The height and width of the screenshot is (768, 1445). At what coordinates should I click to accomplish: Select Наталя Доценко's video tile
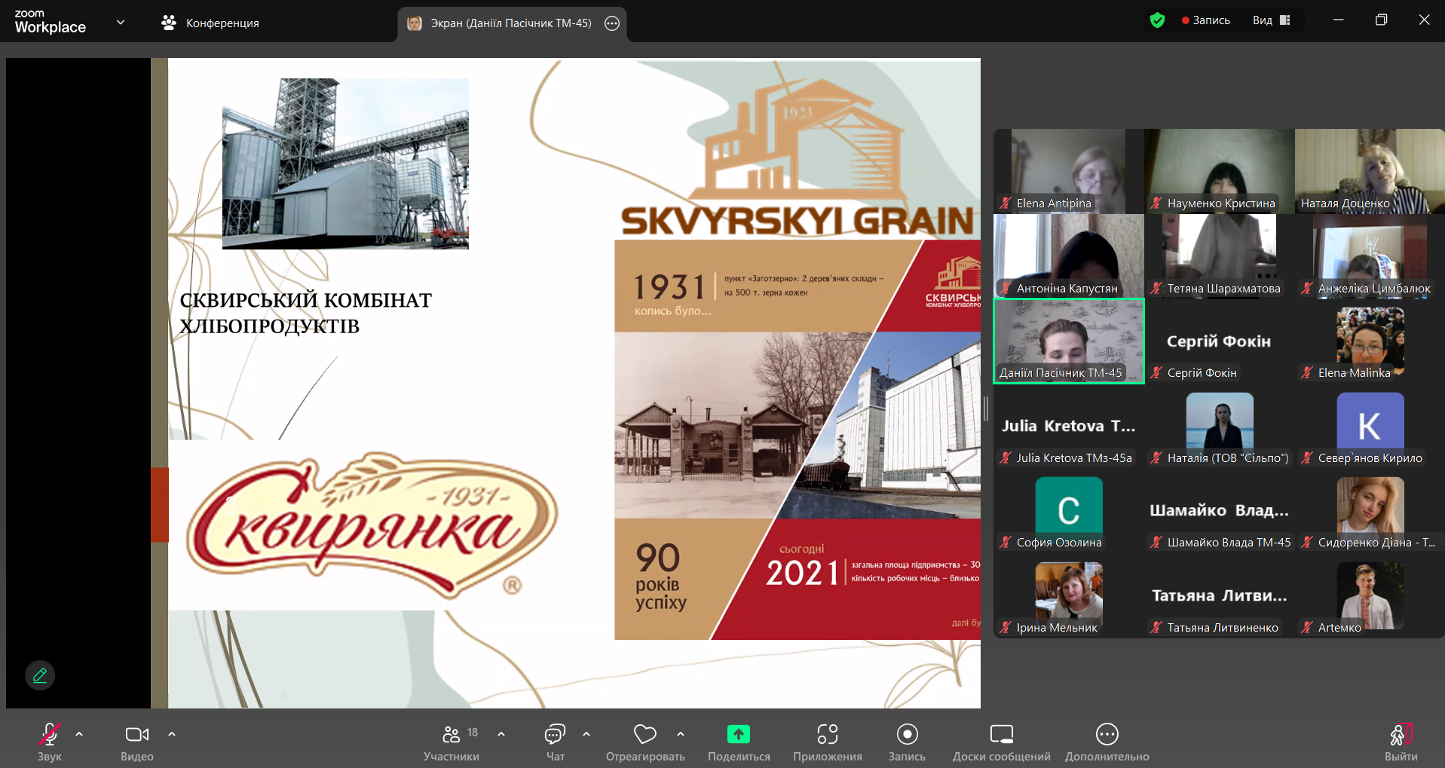(x=1370, y=171)
